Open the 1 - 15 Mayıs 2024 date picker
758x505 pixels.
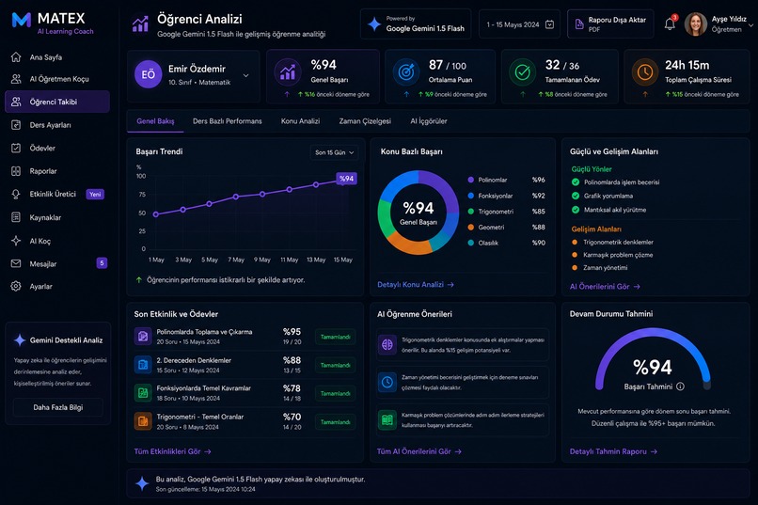(520, 24)
